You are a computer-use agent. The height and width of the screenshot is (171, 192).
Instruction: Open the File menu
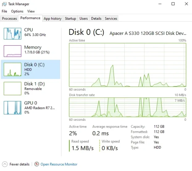[x=4, y=11]
